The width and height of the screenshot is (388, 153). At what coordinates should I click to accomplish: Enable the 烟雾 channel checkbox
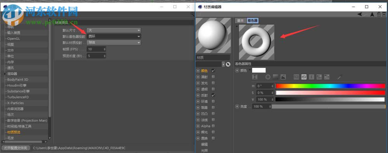point(213,108)
